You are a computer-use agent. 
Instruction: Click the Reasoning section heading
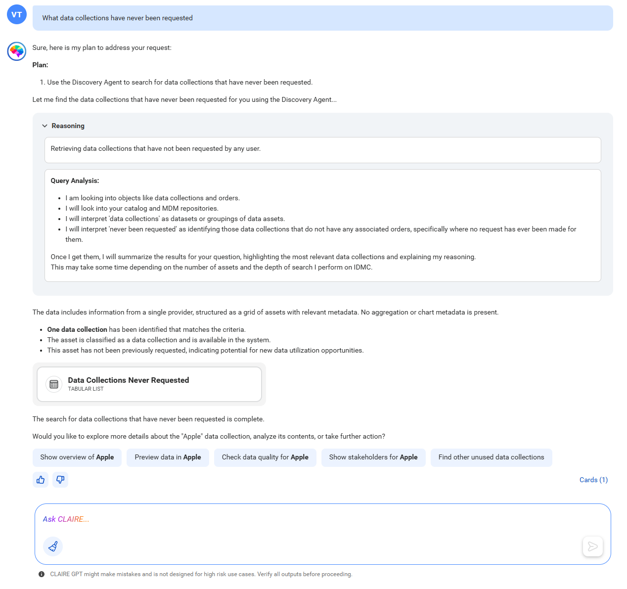(x=68, y=126)
